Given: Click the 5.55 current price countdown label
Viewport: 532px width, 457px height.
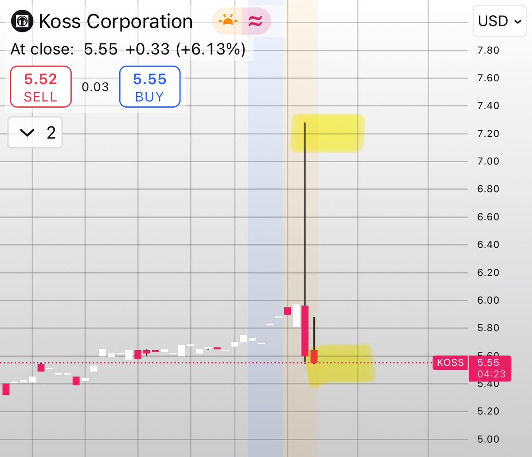Looking at the screenshot, I should tap(490, 368).
